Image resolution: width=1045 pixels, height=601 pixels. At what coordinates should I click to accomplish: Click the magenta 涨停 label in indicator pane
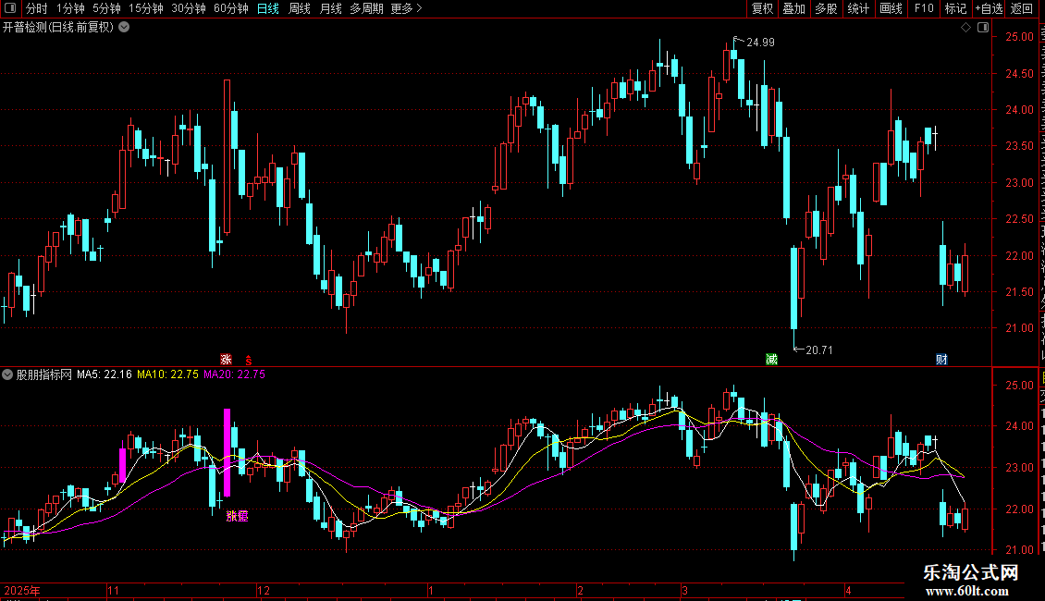238,516
